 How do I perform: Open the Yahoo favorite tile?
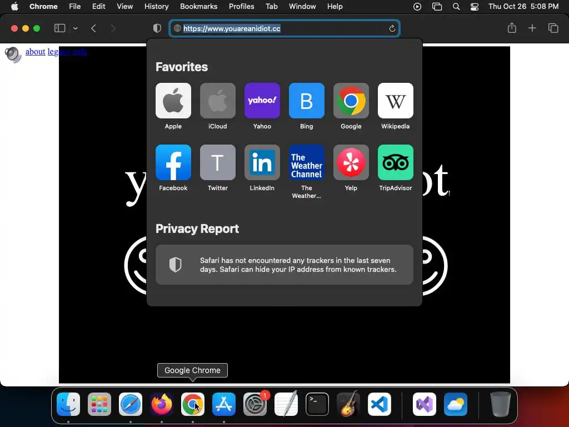pos(262,101)
